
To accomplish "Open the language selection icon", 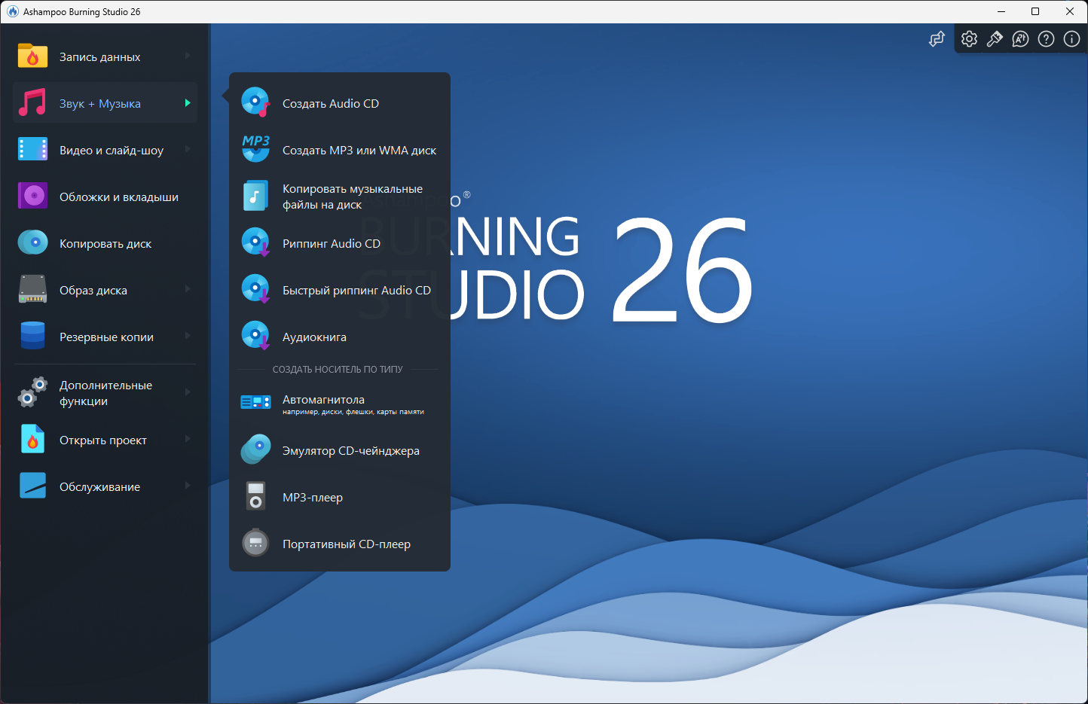I will click(1020, 39).
